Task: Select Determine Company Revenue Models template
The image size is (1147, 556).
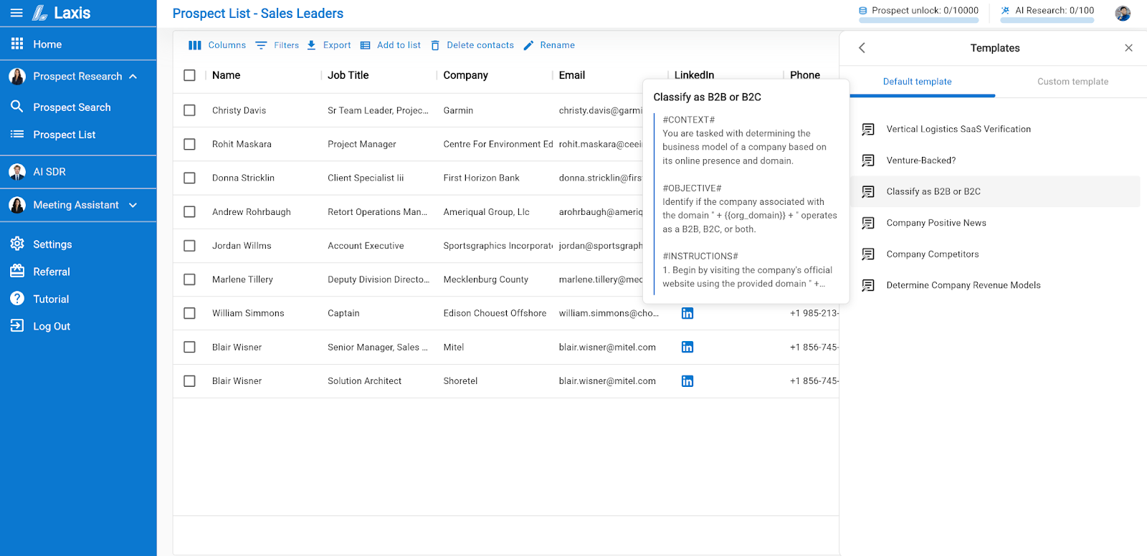Action: [963, 285]
